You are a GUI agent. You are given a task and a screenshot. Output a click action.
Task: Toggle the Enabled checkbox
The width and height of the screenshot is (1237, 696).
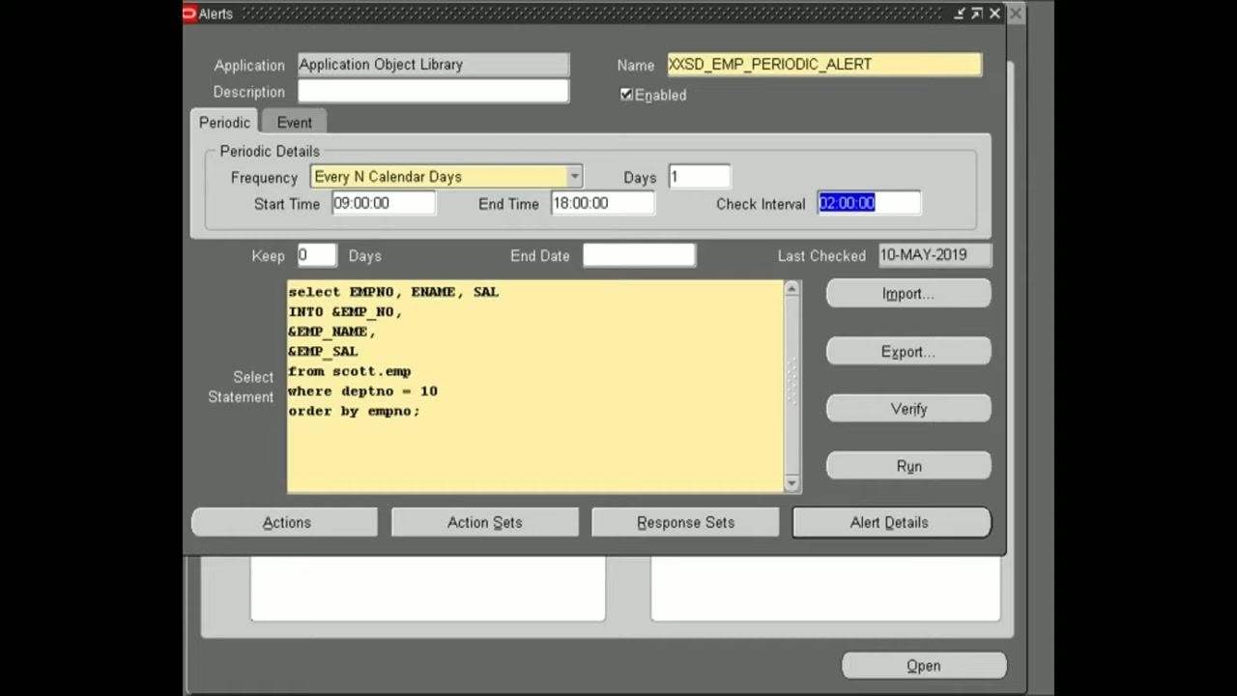(x=626, y=94)
